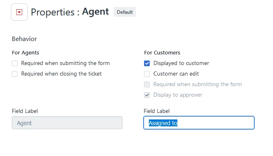Click the For Customers column heading
This screenshot has width=273, height=156.
pos(162,53)
